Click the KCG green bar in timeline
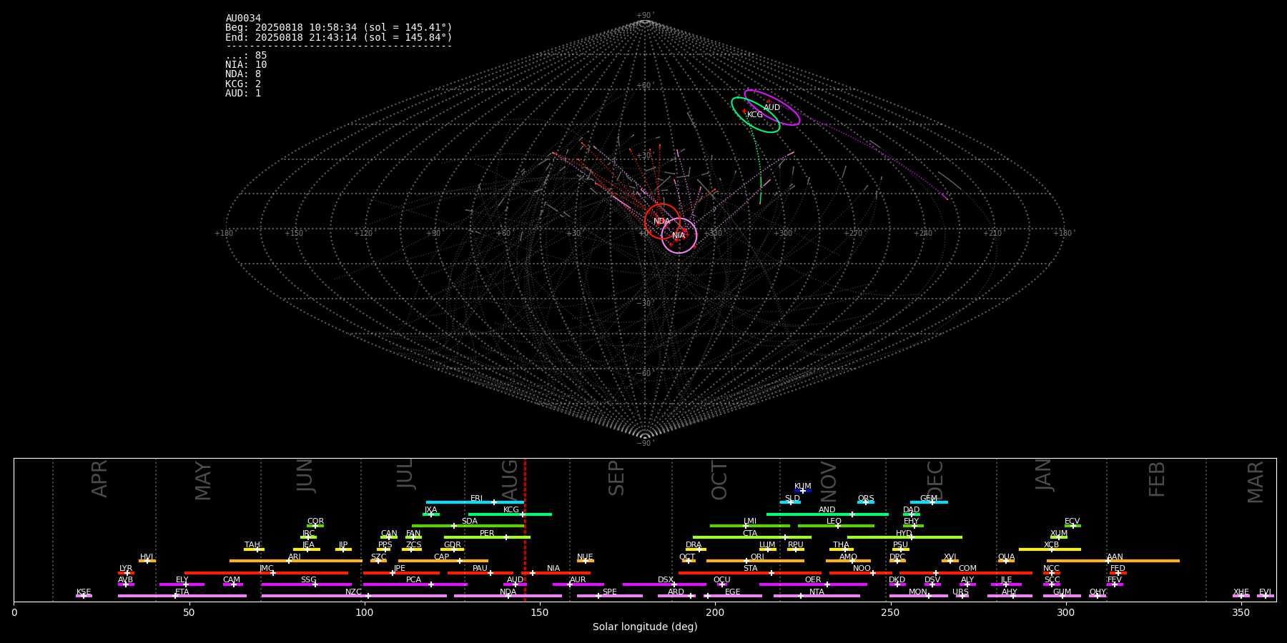 coord(510,514)
